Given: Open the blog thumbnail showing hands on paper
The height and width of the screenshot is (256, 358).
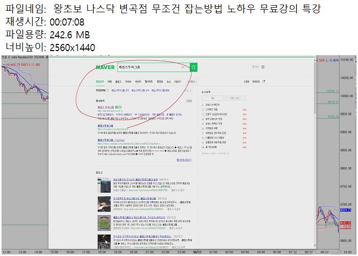Looking at the screenshot, I should tap(104, 204).
